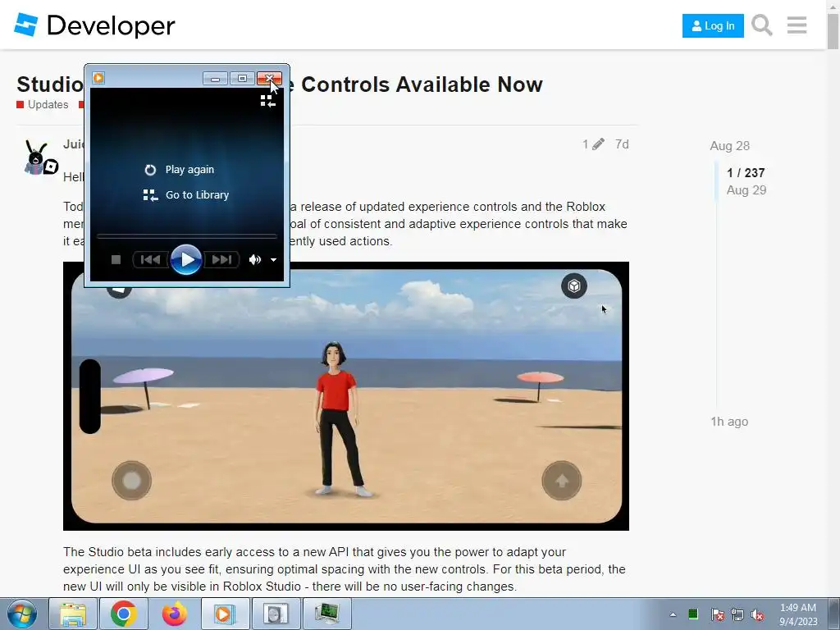Open the forum search magnifier
The image size is (840, 630).
tap(761, 25)
